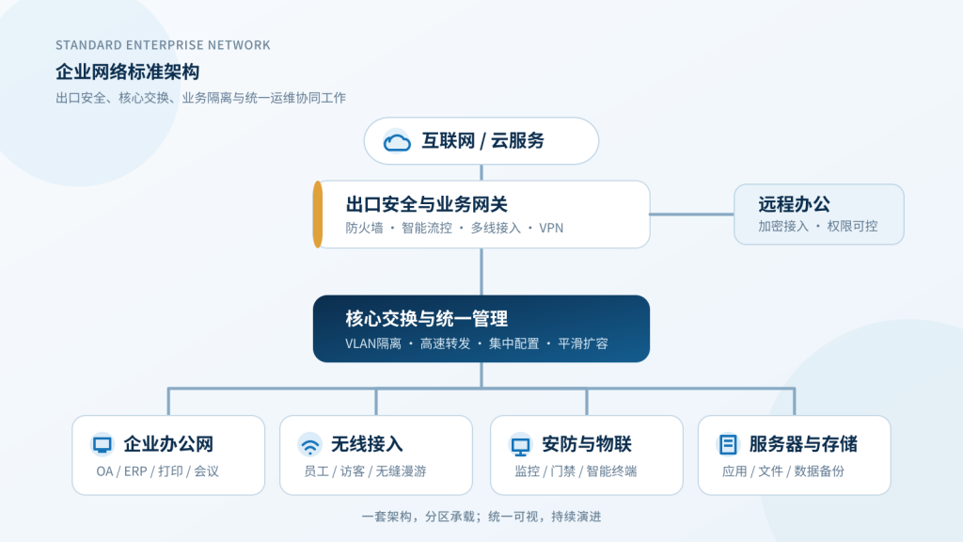
Task: Click the orange accent bar on gateway box
Action: [x=318, y=215]
